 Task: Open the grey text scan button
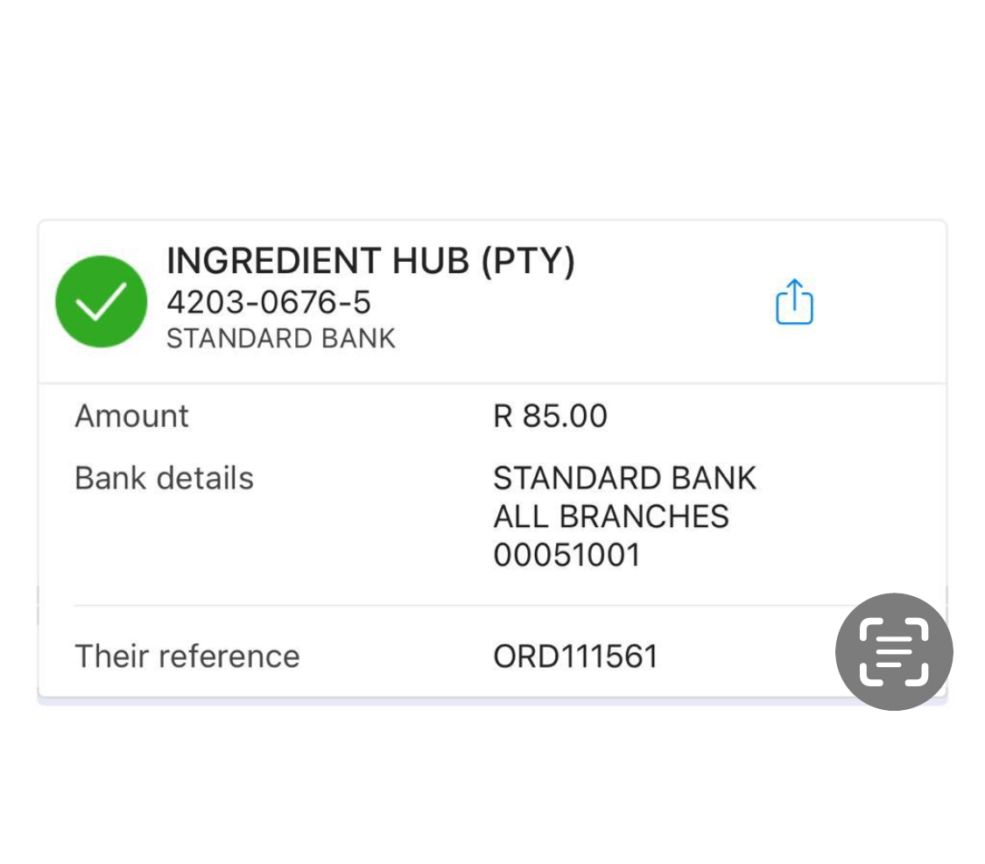[894, 652]
